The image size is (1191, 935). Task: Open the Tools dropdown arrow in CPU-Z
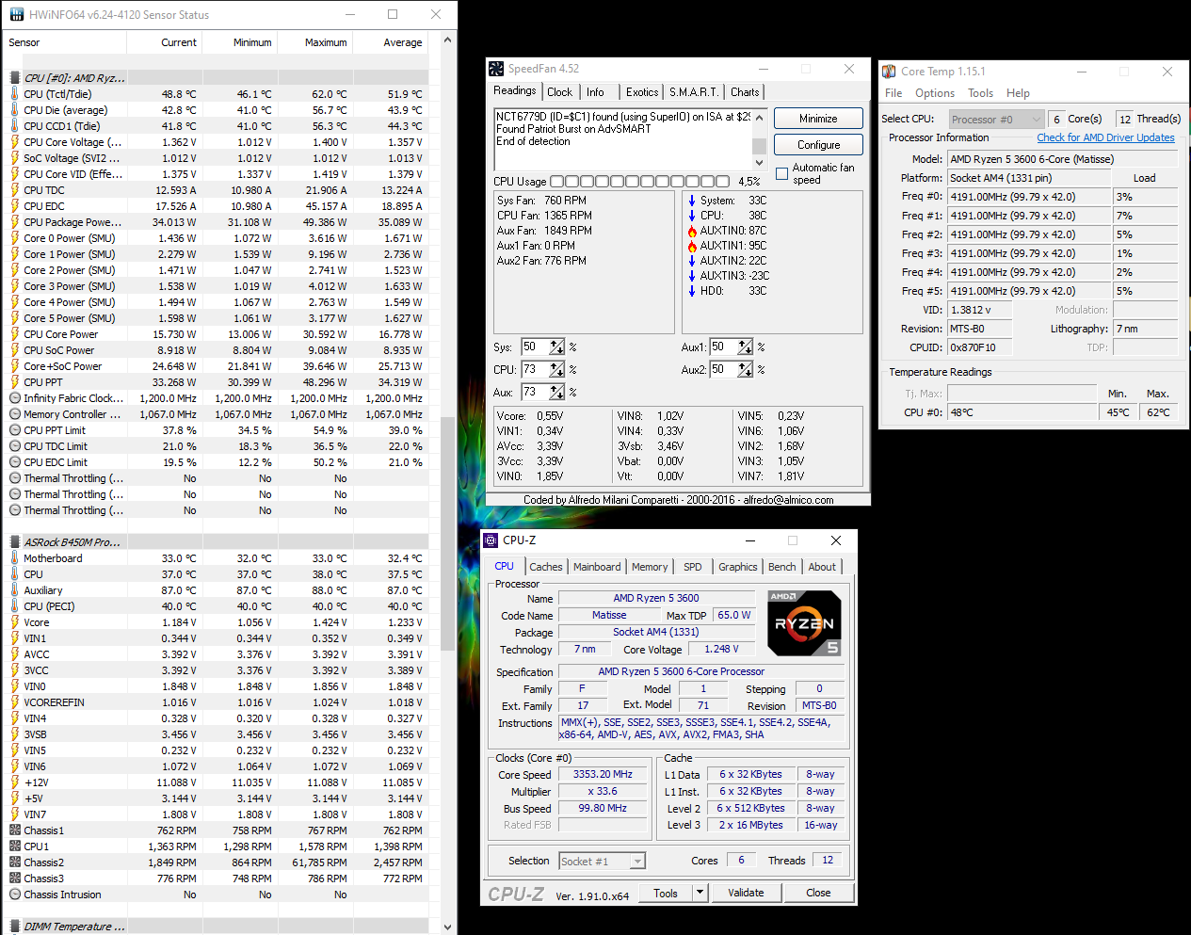[700, 893]
